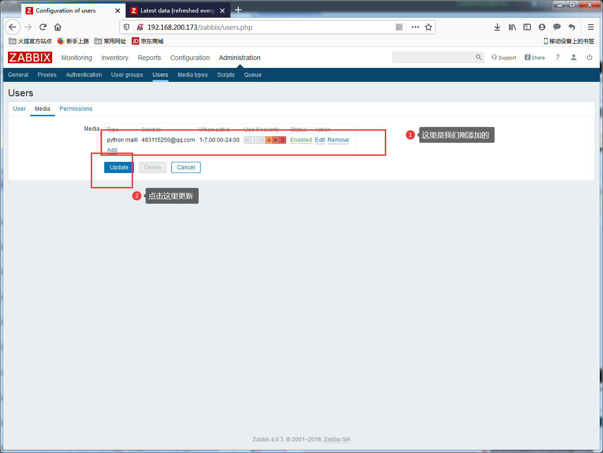Screen dimensions: 603x453
Task: Switch to the Permissions tab
Action: [x=76, y=109]
